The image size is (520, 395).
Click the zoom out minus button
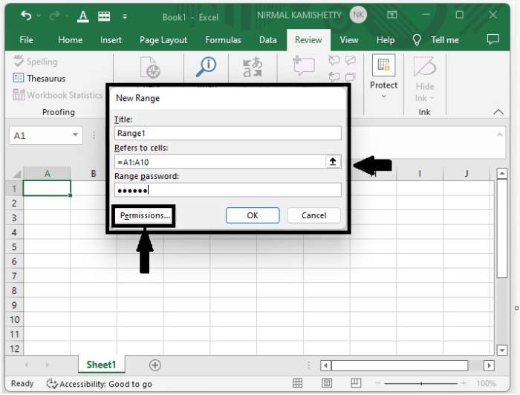(377, 383)
